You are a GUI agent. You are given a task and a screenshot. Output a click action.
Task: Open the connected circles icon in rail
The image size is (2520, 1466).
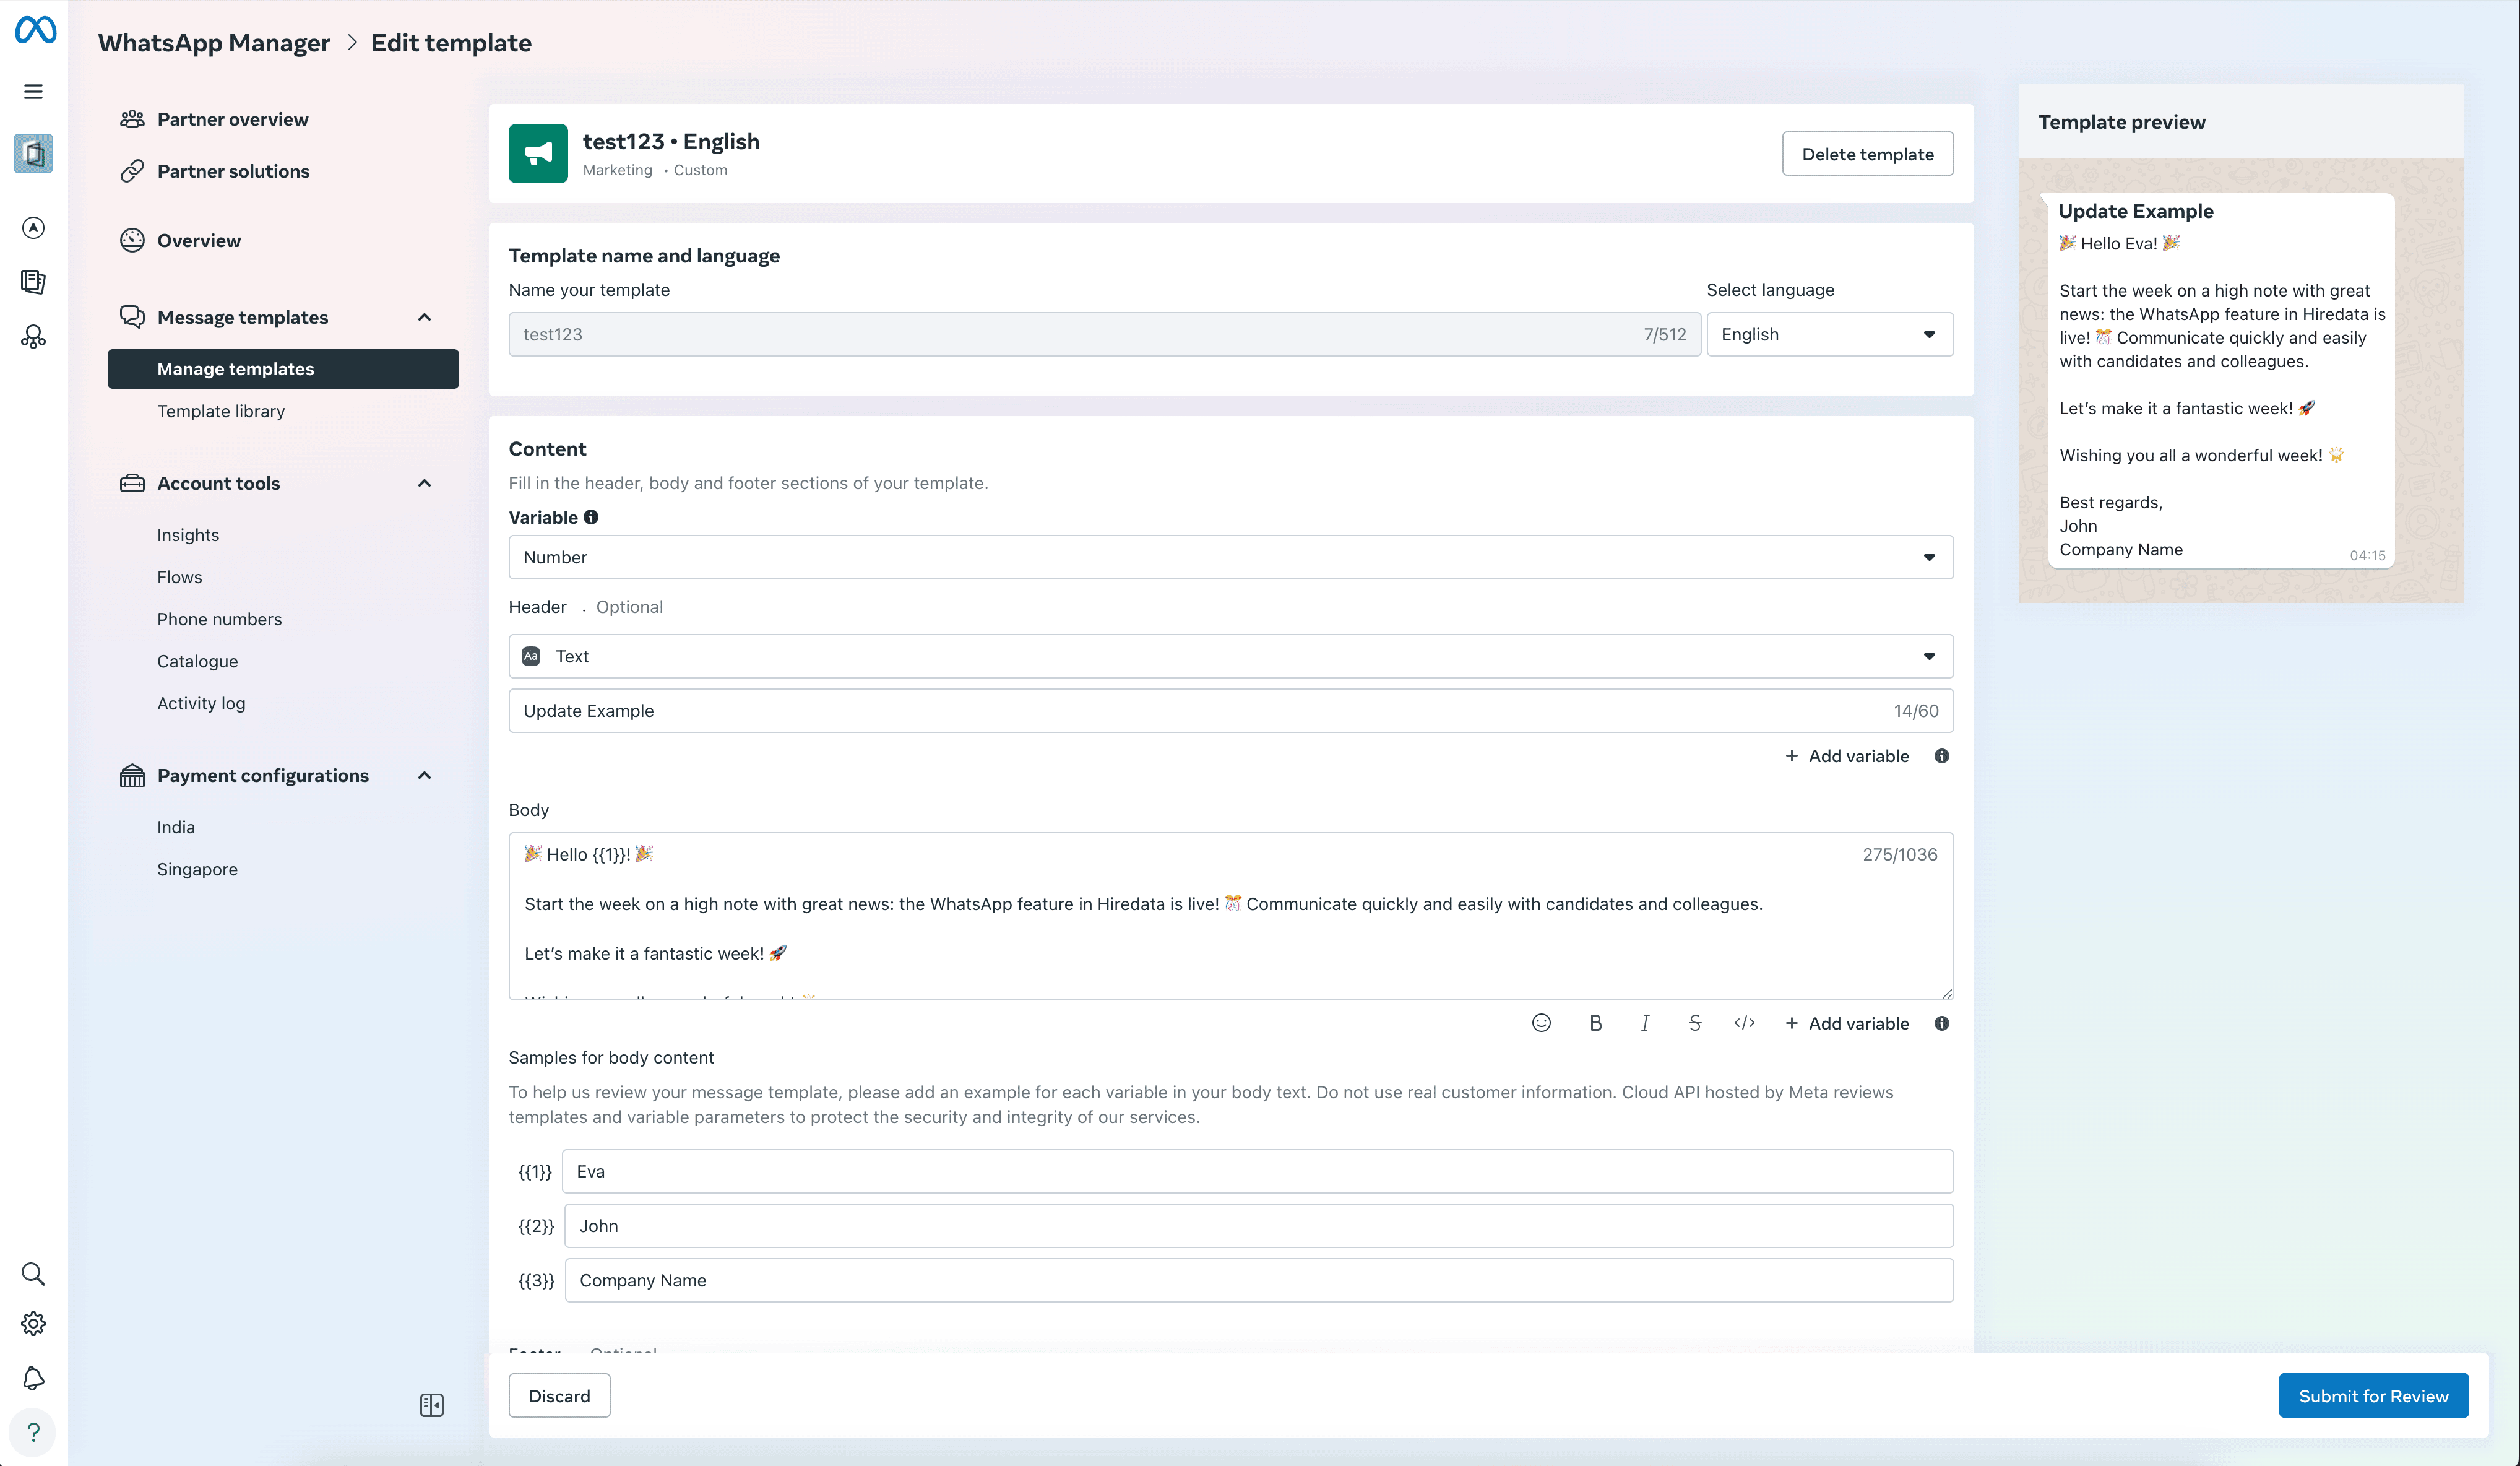coord(33,337)
